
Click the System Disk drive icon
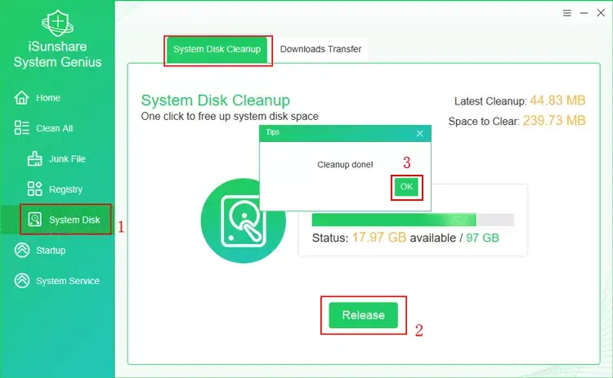(x=34, y=220)
